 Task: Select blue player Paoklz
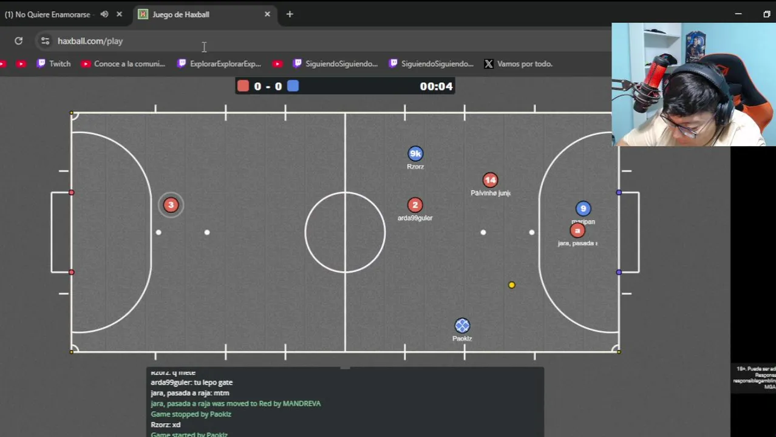coord(462,326)
